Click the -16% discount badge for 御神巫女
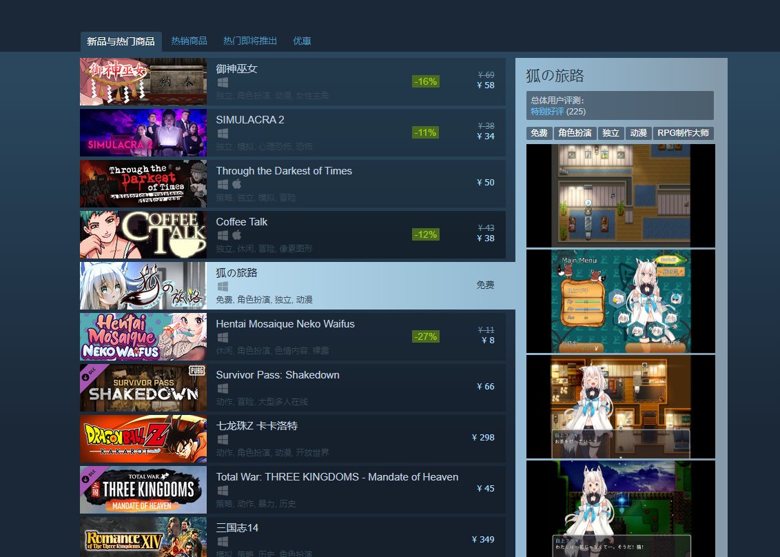Image resolution: width=780 pixels, height=557 pixels. (425, 81)
